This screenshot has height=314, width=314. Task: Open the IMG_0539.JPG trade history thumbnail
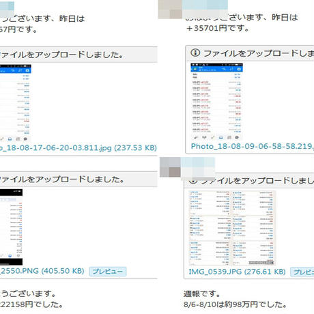232,228
